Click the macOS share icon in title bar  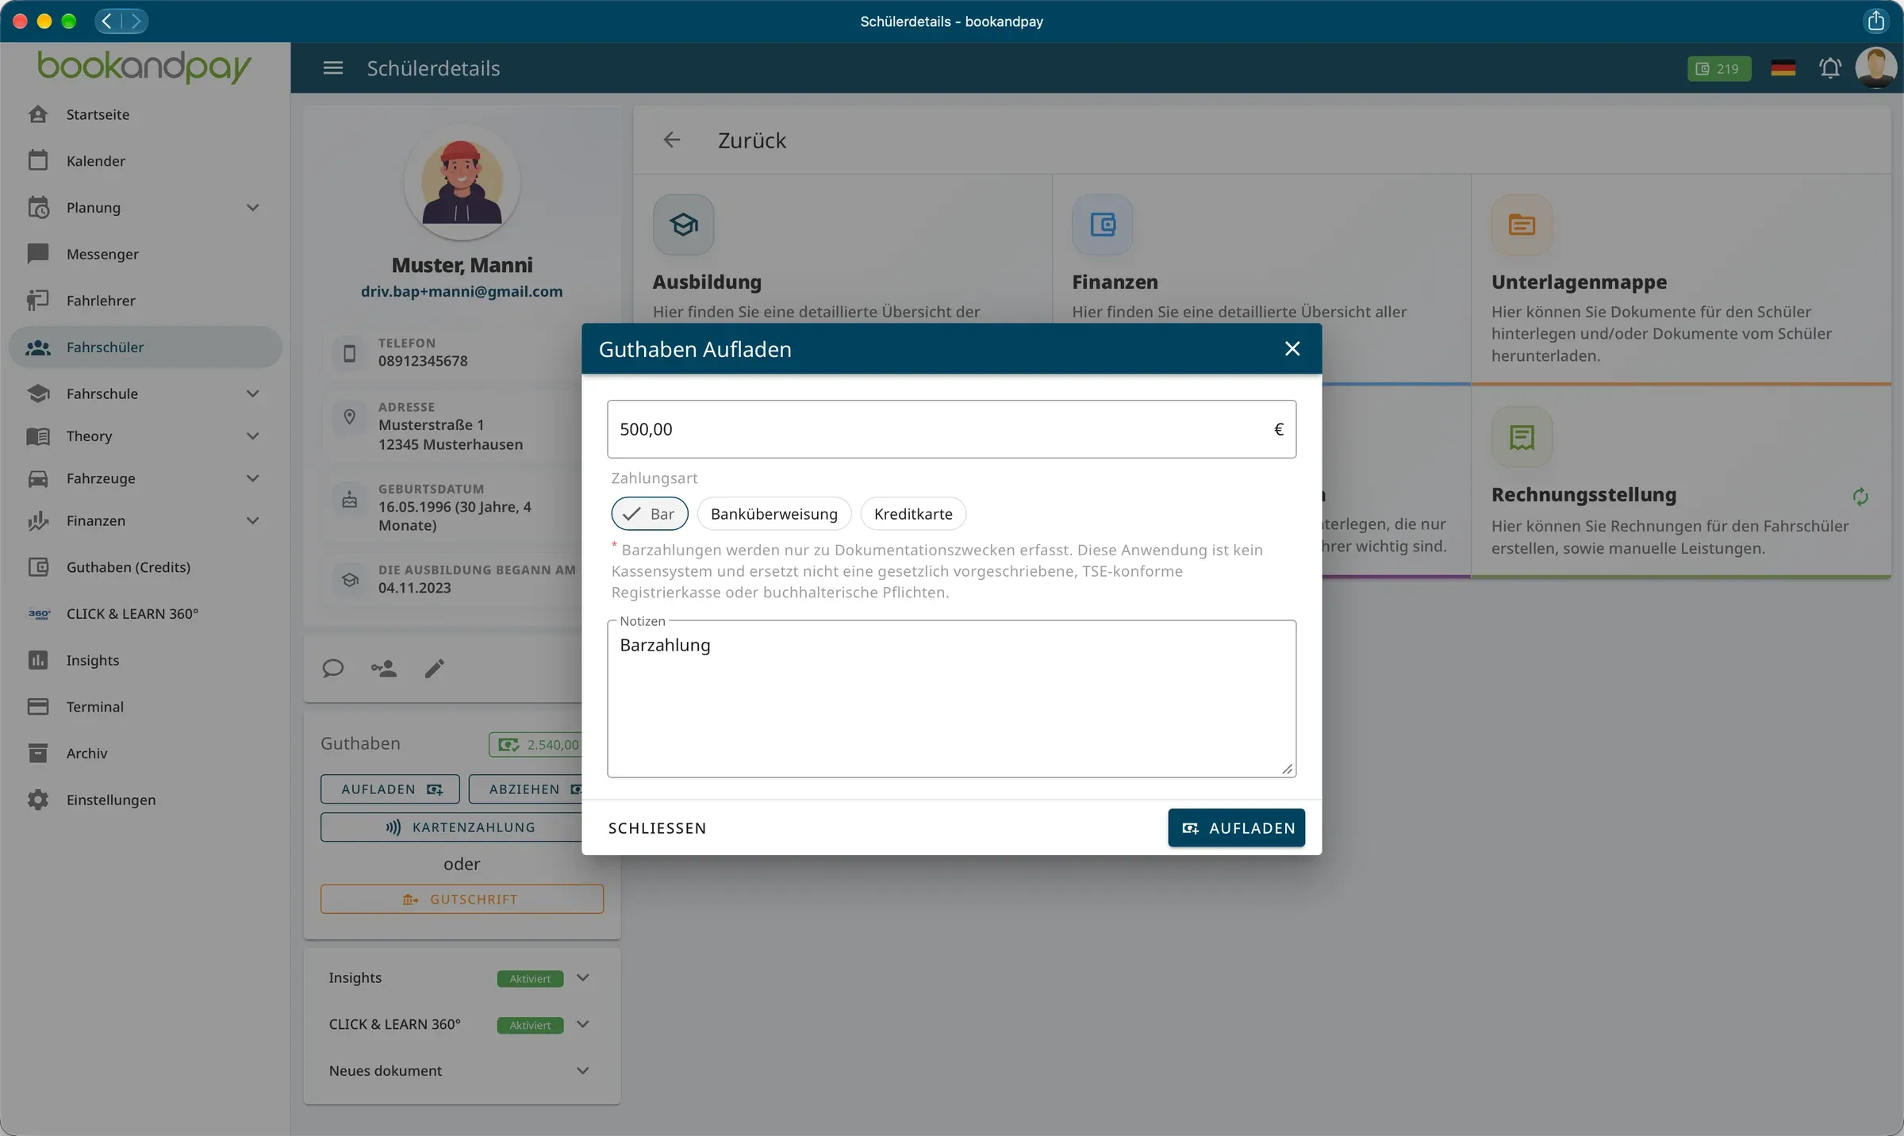pos(1876,21)
